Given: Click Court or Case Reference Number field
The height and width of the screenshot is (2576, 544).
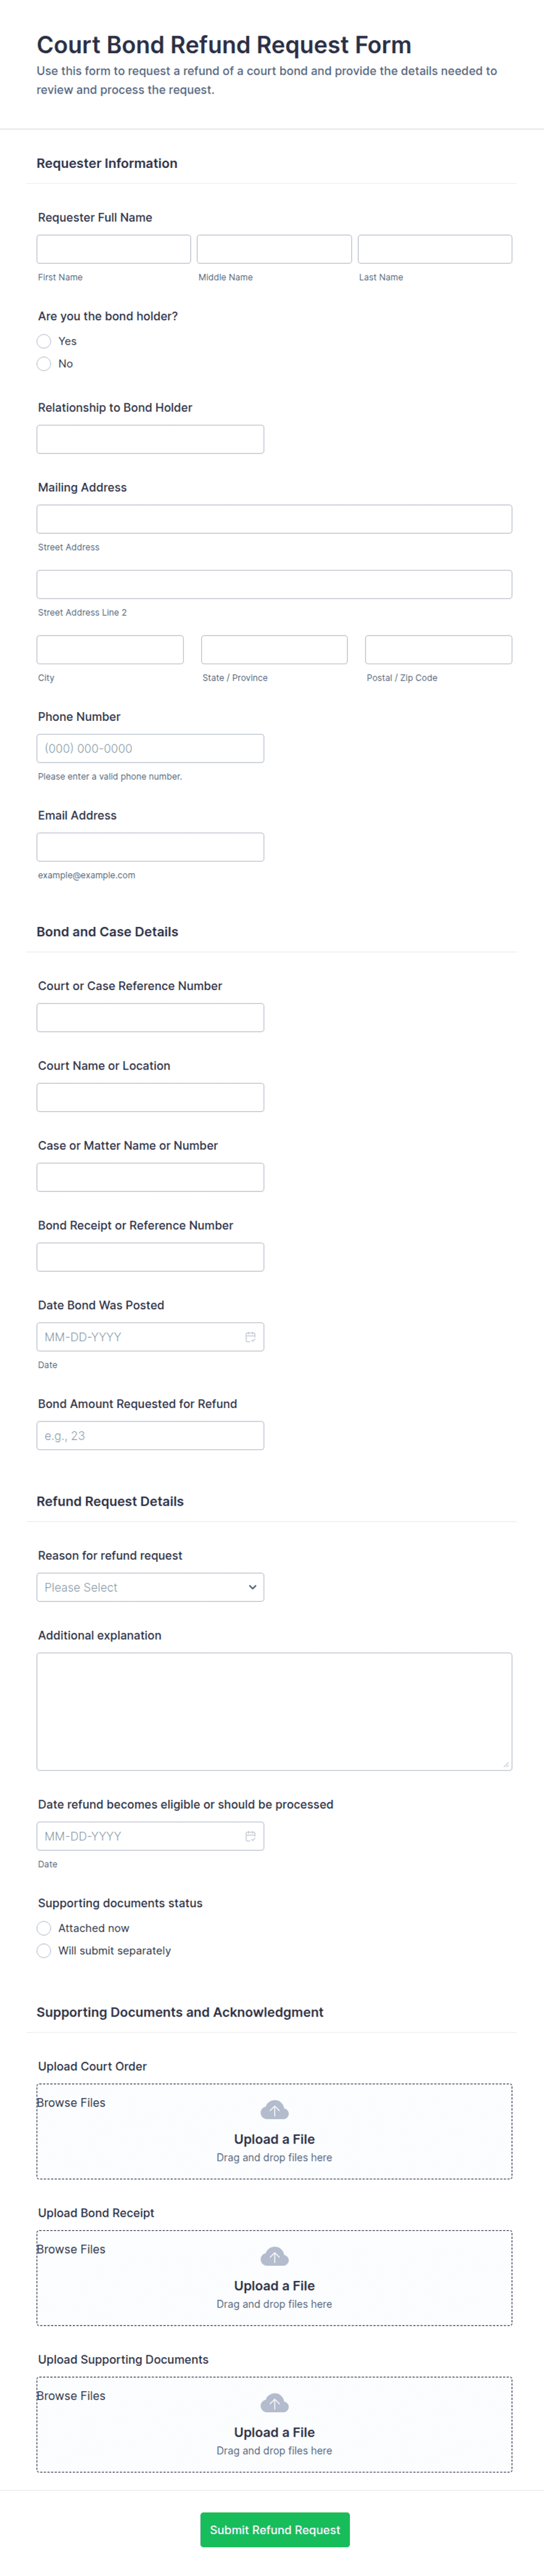Looking at the screenshot, I should click(150, 1018).
